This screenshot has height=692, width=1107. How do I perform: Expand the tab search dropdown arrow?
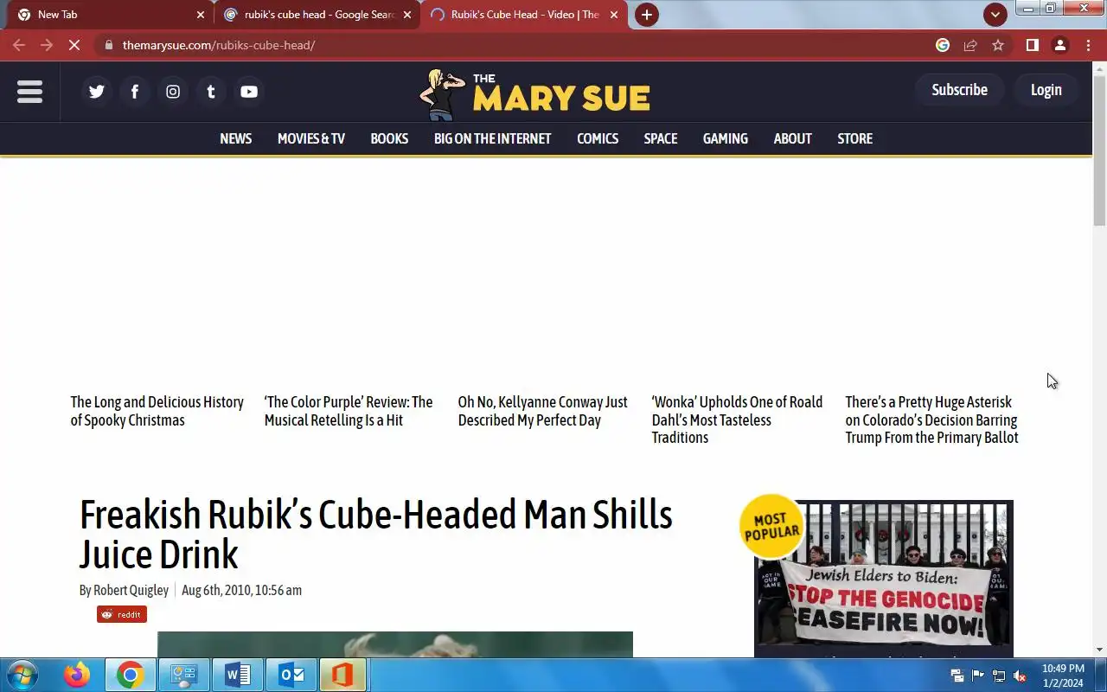(995, 15)
